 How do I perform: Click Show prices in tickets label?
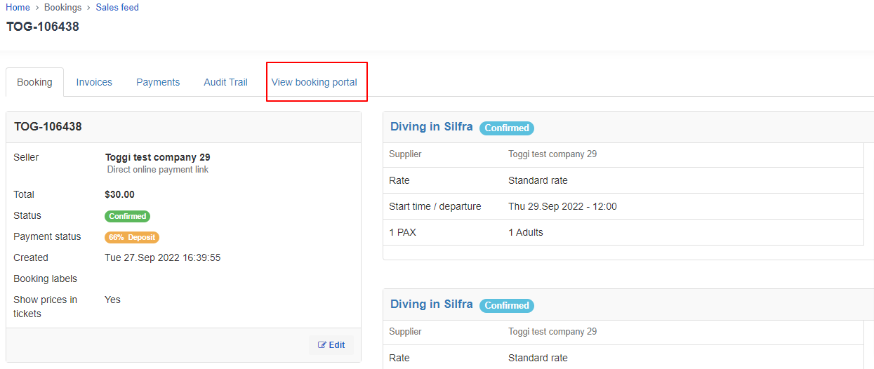(x=45, y=307)
